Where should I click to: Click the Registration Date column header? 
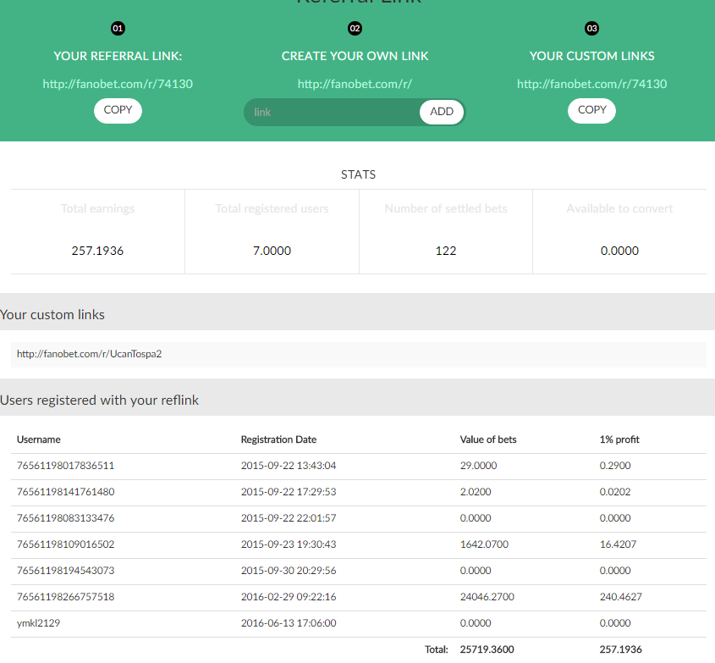click(278, 439)
